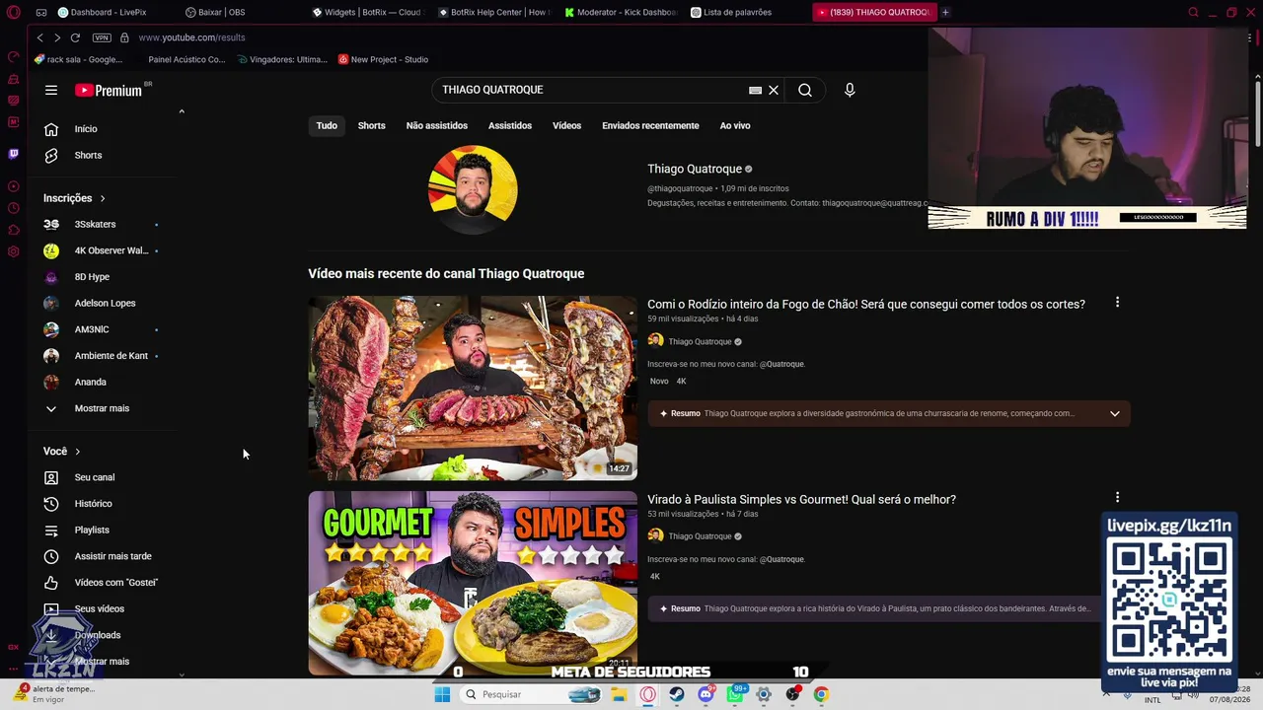Open the Opera menu logo

coord(14,13)
